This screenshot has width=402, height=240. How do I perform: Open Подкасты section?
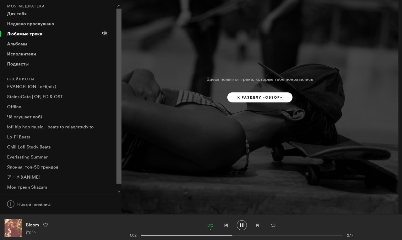coord(18,64)
